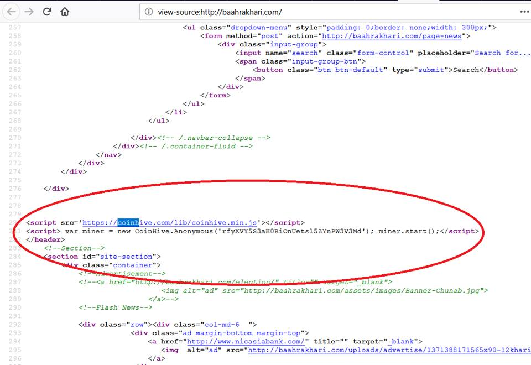Reload the page with refresh icon
Viewport: 531px width, 365px height.
click(47, 12)
